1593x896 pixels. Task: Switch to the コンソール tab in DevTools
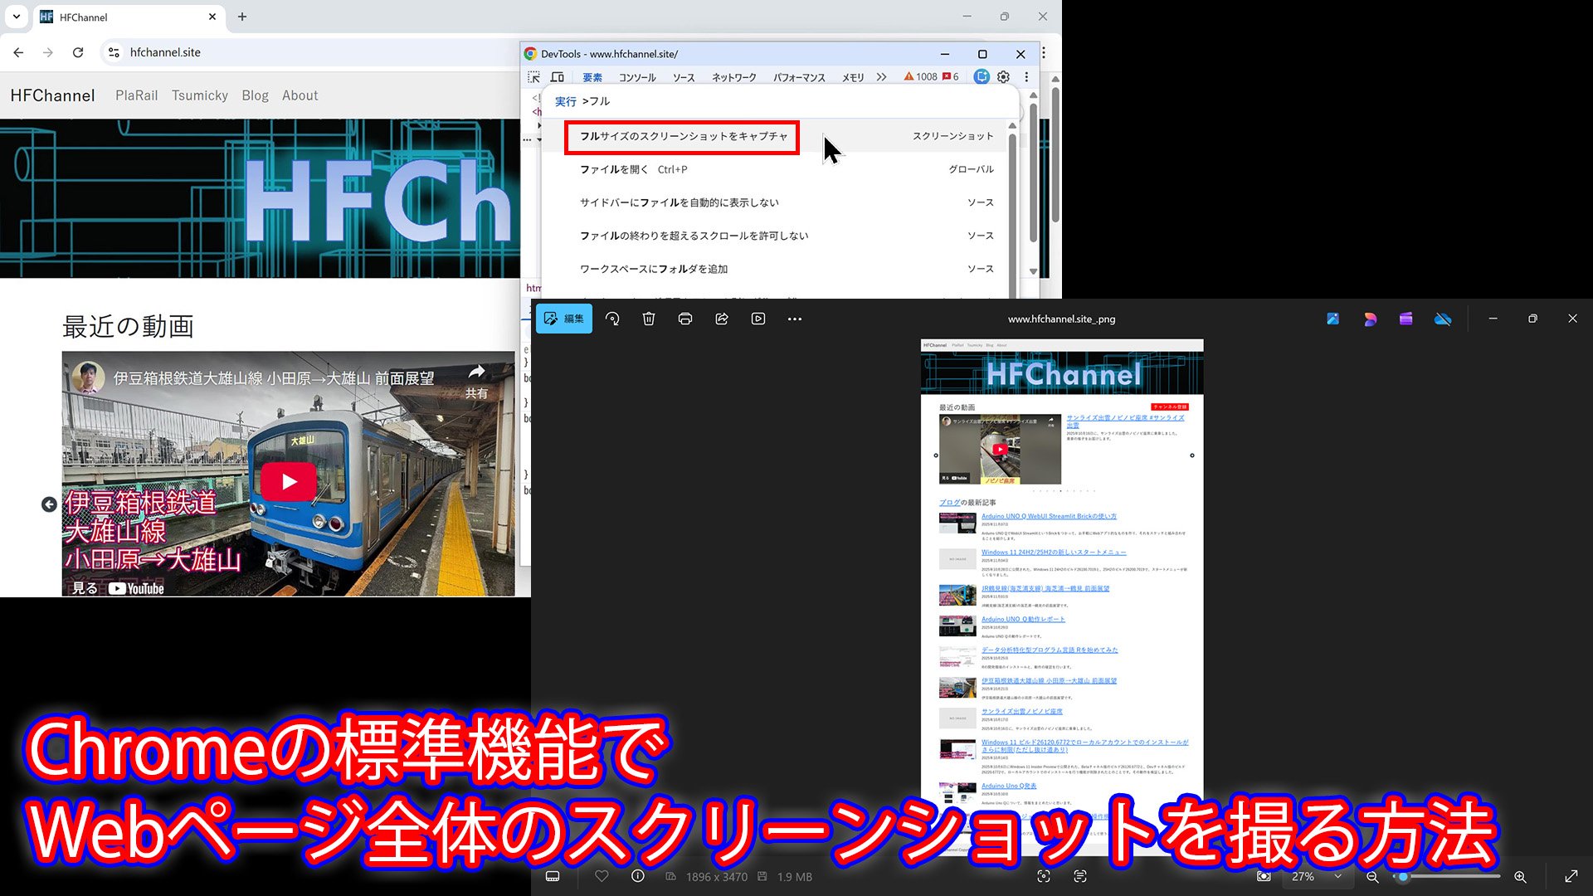point(637,77)
